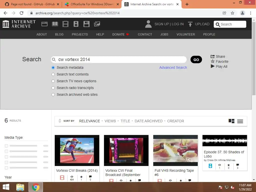The height and width of the screenshot is (192, 256).
Task: Open Vortexx CW Final Broadcast thumbnail
Action: point(126,150)
